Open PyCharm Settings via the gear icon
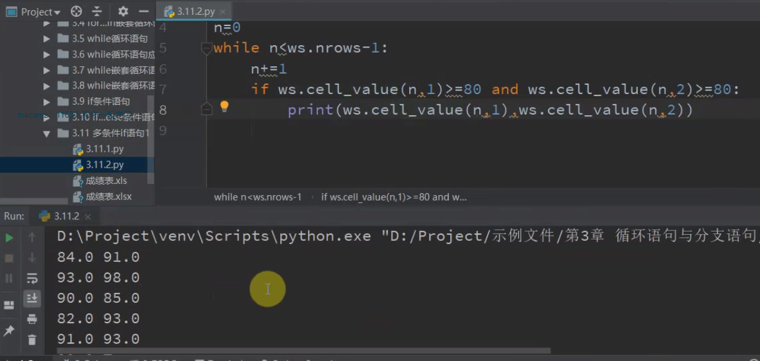This screenshot has width=760, height=361. (122, 11)
